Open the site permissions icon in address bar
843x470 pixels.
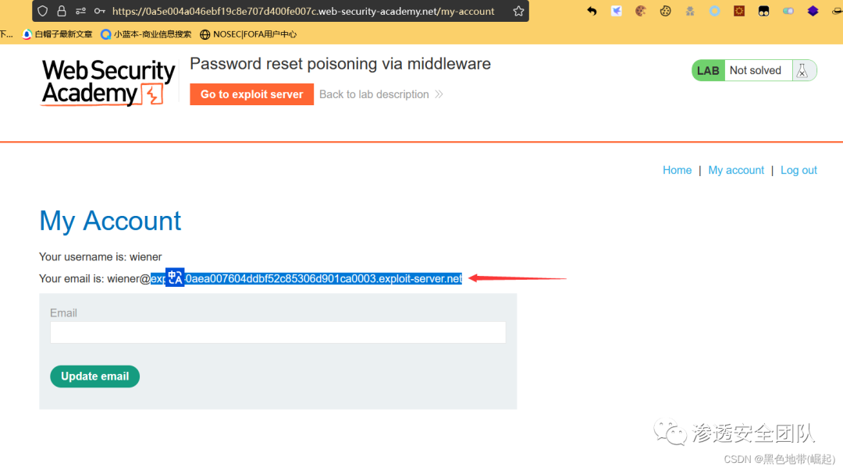coord(80,11)
